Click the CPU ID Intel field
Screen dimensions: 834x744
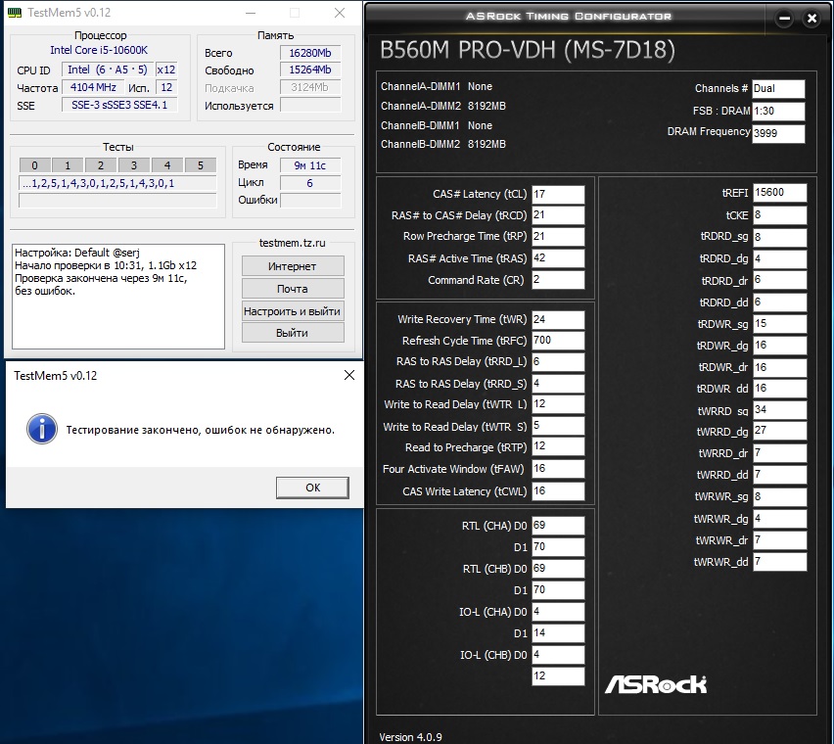pyautogui.click(x=108, y=70)
